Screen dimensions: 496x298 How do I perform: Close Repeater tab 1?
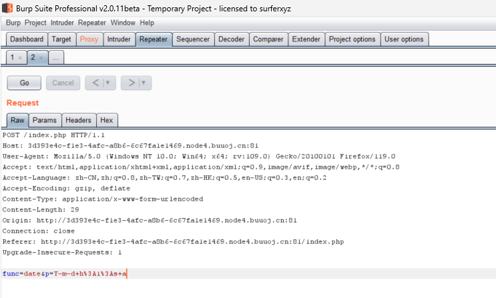[x=20, y=59]
